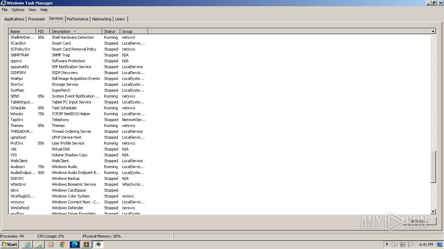The width and height of the screenshot is (444, 249).
Task: Click the Task Manager title bar icon
Action: 3,3
